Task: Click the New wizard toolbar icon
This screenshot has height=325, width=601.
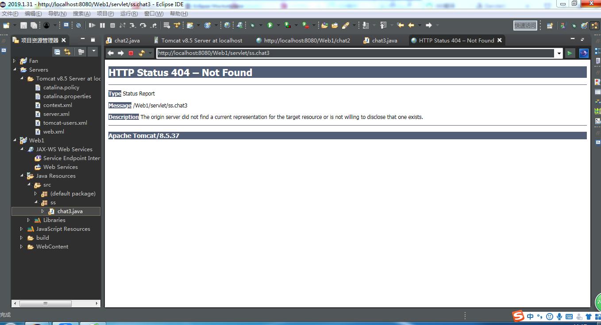Action: [6, 25]
